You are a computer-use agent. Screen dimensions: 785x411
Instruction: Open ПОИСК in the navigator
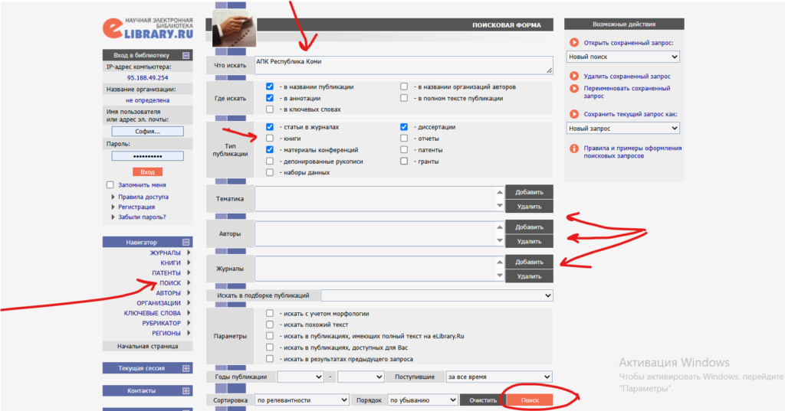pos(170,283)
